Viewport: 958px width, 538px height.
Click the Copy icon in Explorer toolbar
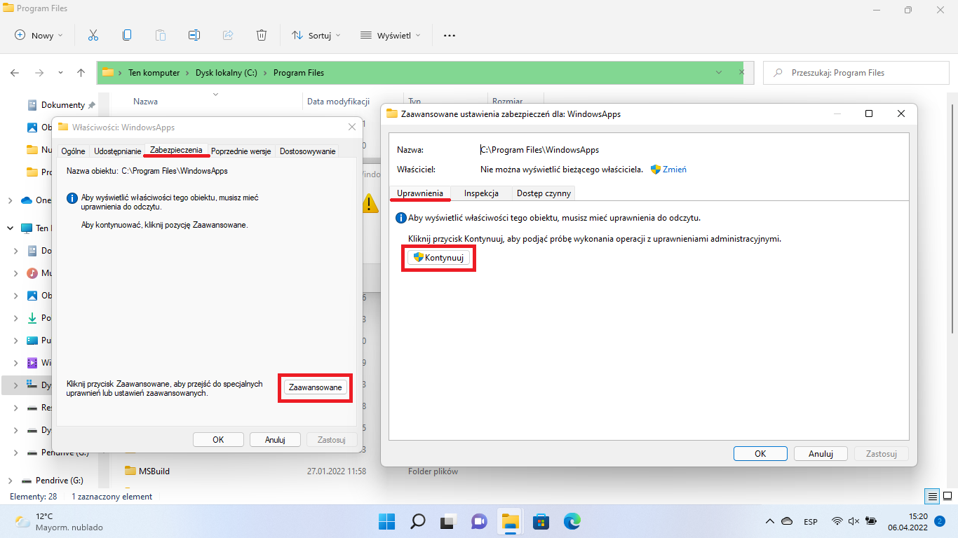pos(127,35)
